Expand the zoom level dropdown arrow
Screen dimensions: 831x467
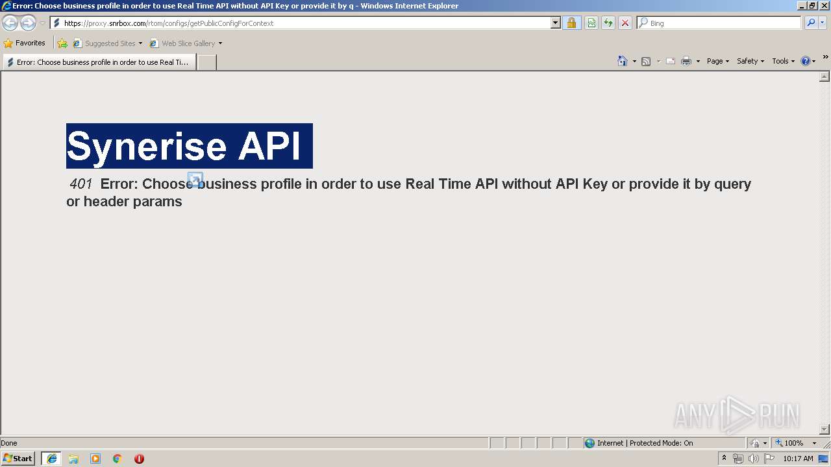tap(814, 443)
